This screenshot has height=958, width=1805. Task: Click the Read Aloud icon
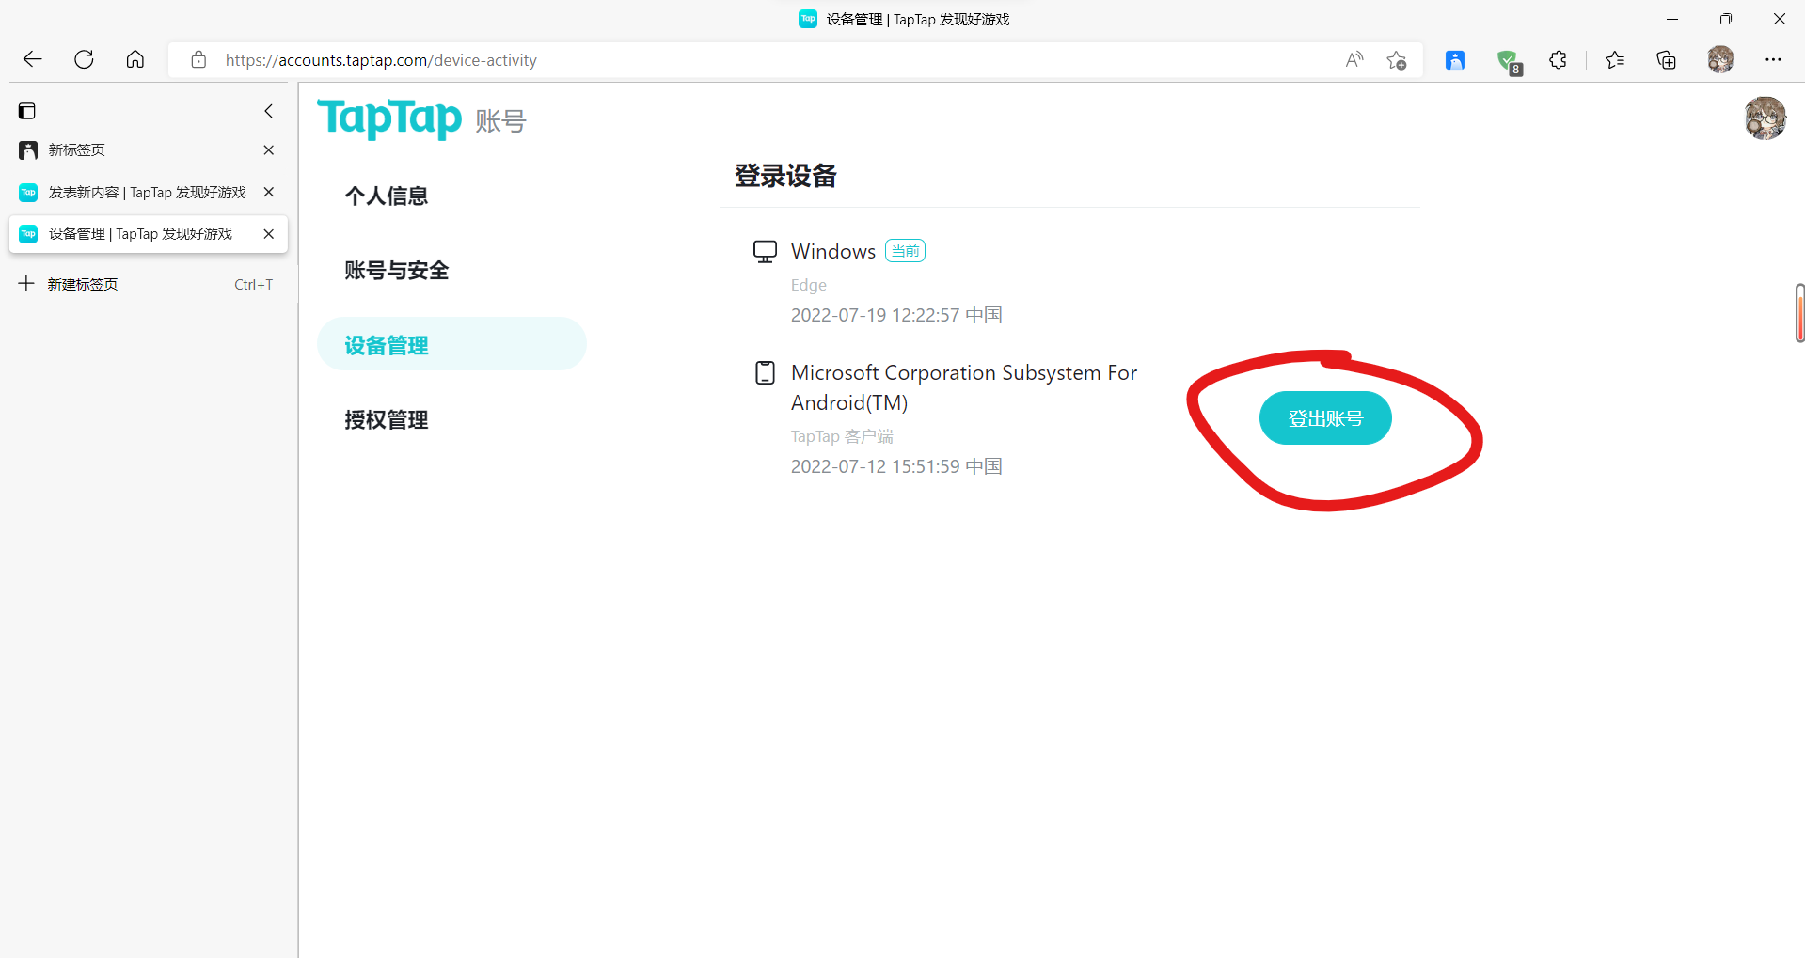[1354, 59]
